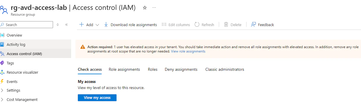Click the Events lightning bolt icon

(2, 81)
